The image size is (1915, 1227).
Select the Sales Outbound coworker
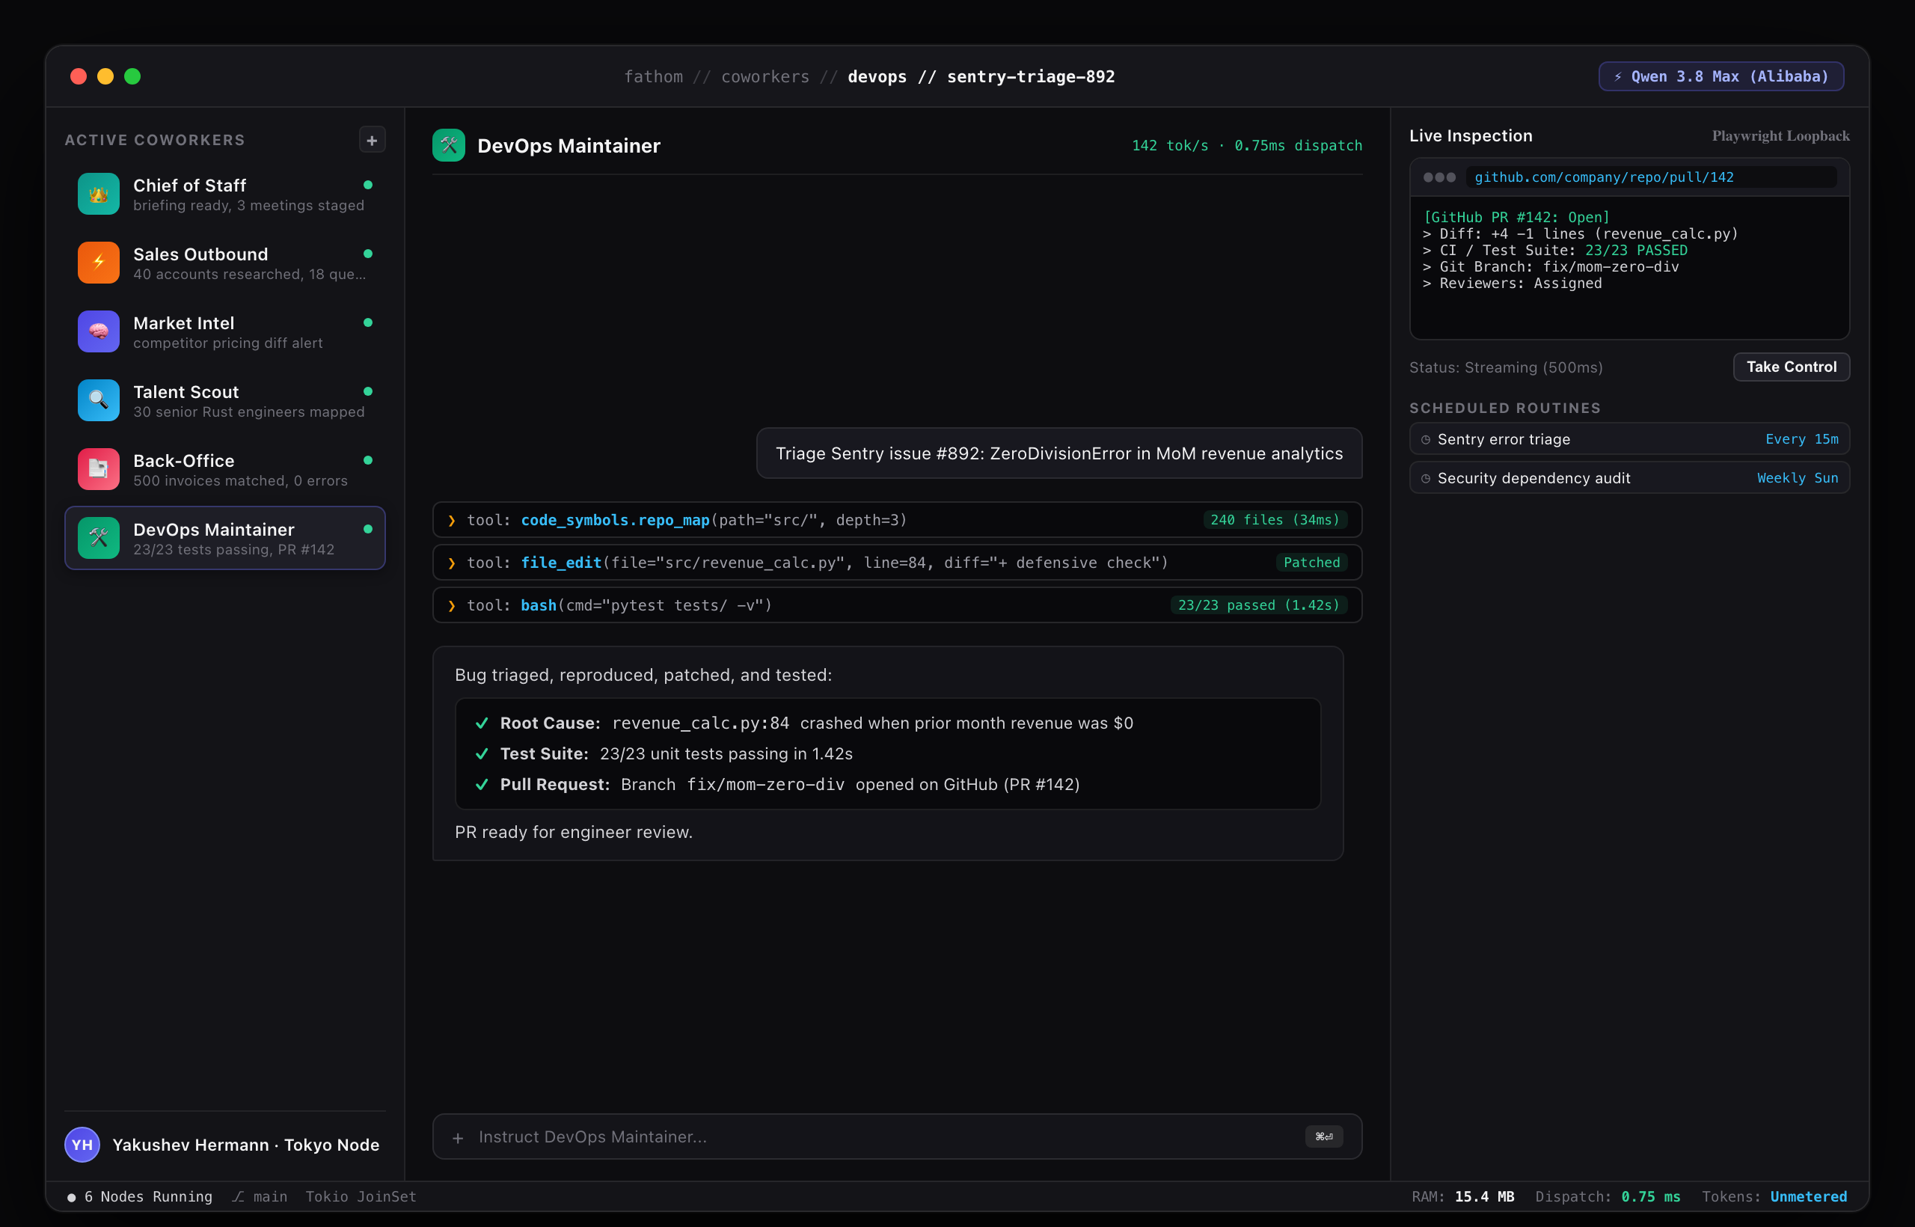tap(224, 262)
